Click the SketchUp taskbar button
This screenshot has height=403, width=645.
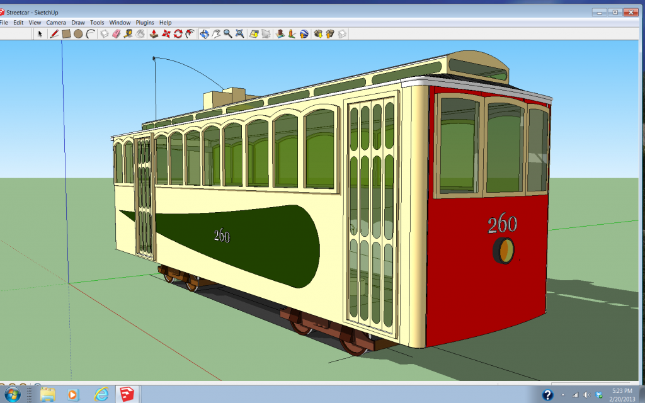[127, 394]
